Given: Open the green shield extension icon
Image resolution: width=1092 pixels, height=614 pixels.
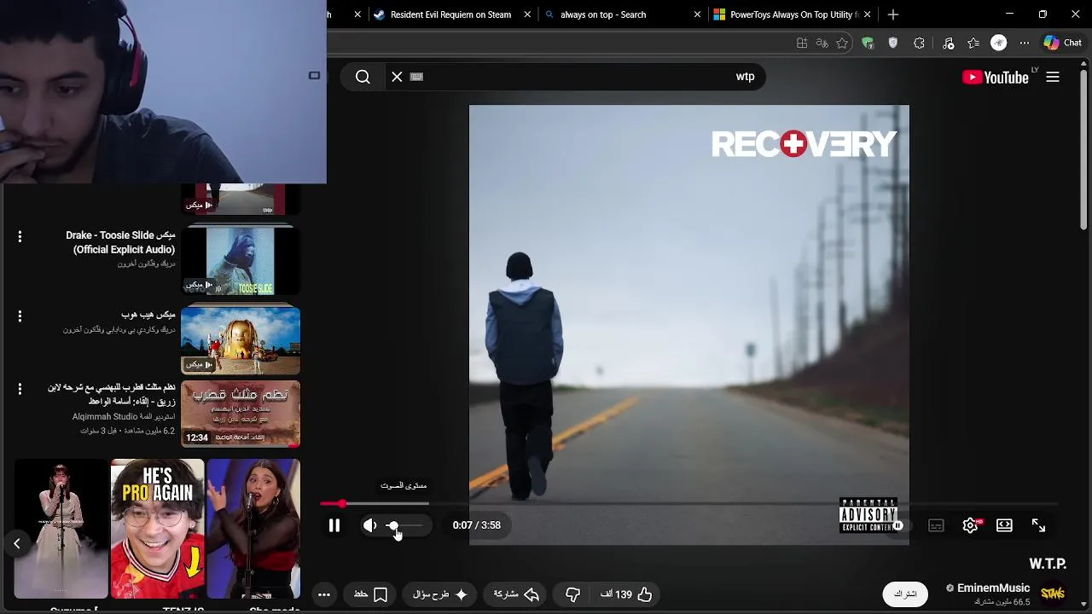Looking at the screenshot, I should tap(868, 43).
